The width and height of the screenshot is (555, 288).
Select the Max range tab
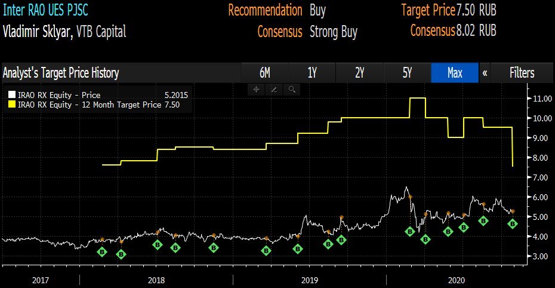[x=455, y=73]
